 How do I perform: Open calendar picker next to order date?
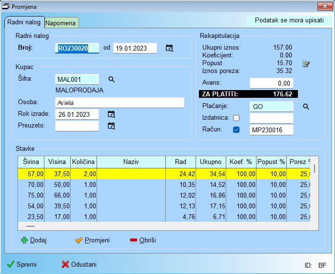pyautogui.click(x=169, y=48)
